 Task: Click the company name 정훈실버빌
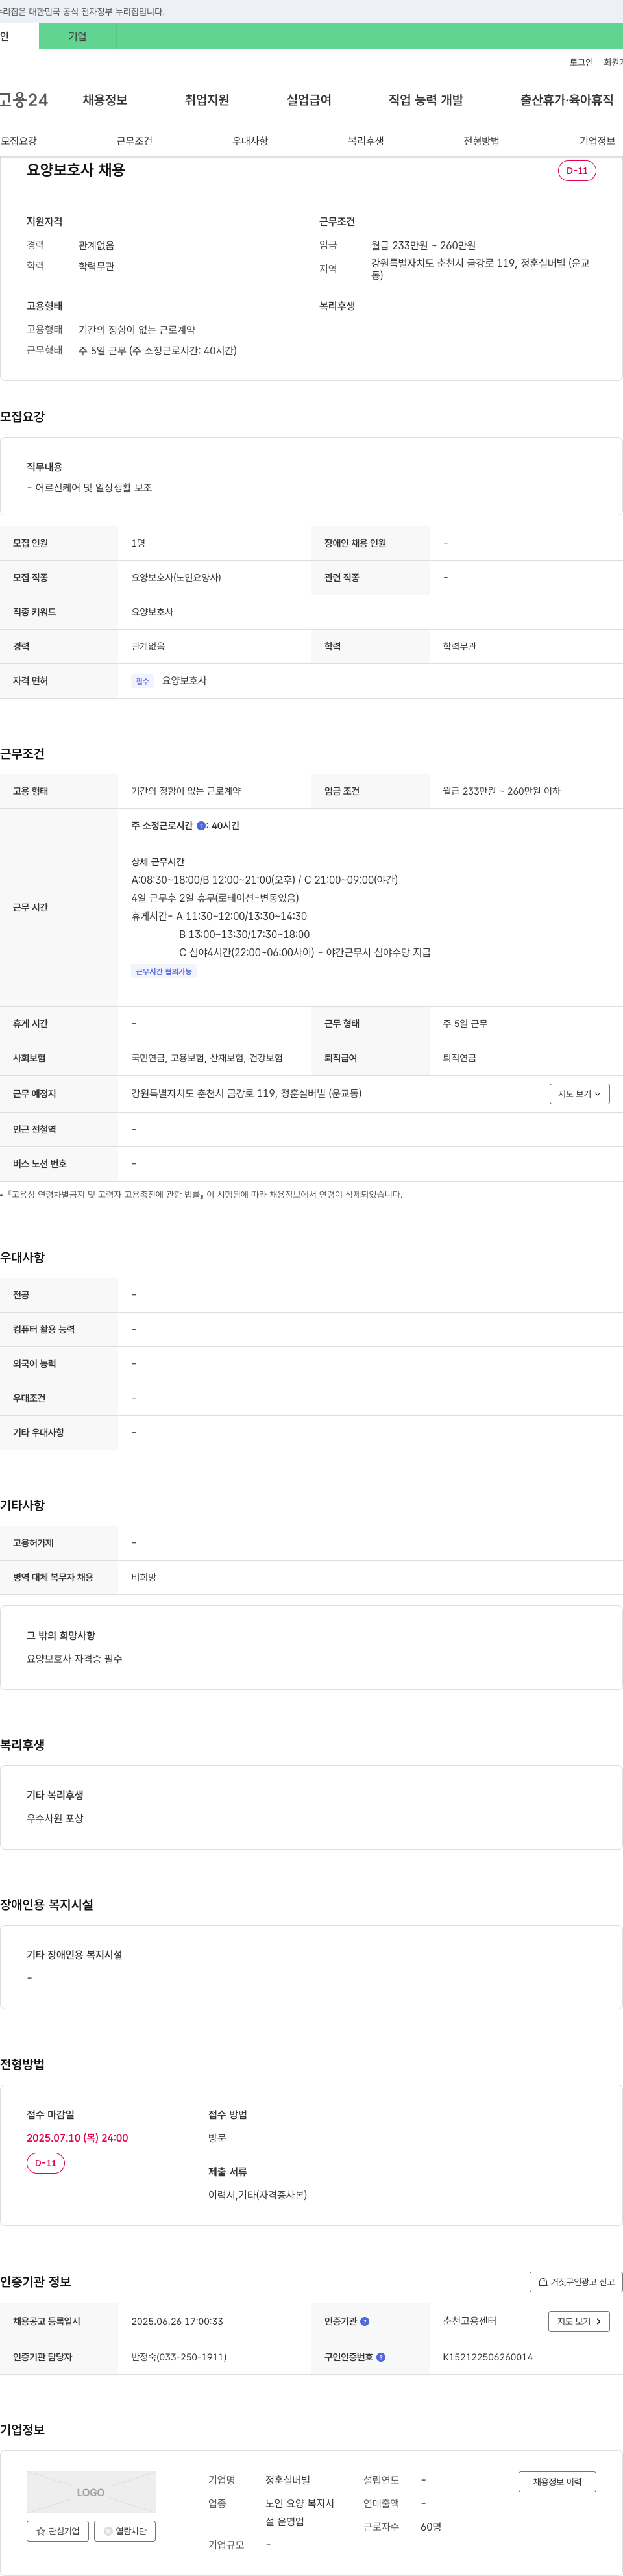click(288, 2480)
